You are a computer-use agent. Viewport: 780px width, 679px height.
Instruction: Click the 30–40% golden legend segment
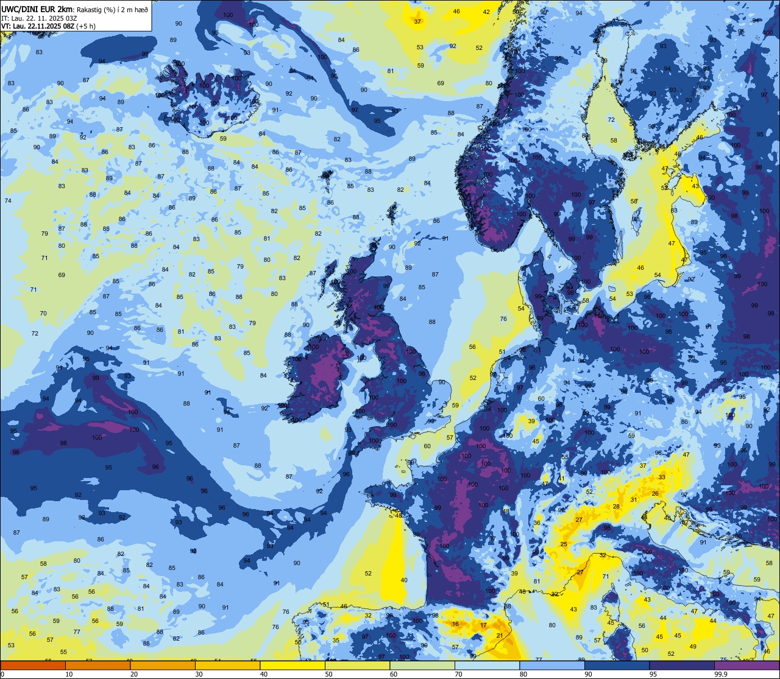pos(227,666)
